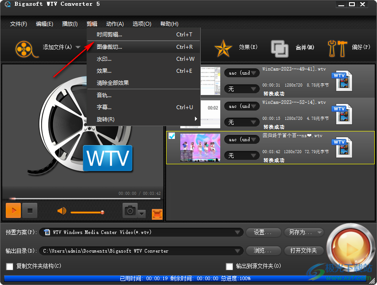Select Clear All Effects (清除全部效果)

(x=143, y=83)
